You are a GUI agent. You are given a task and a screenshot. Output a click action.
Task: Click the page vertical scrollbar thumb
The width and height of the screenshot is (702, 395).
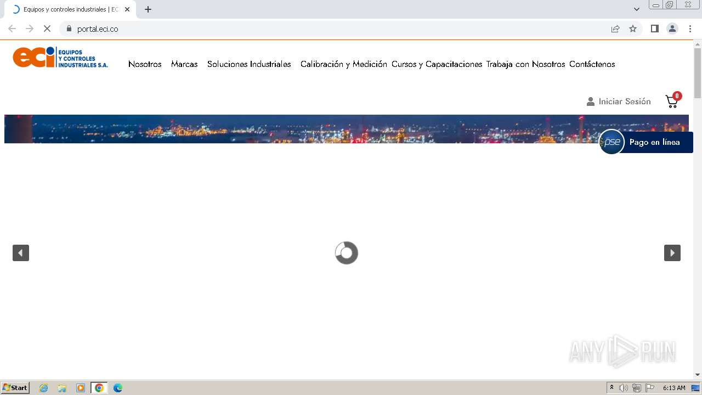(698, 73)
